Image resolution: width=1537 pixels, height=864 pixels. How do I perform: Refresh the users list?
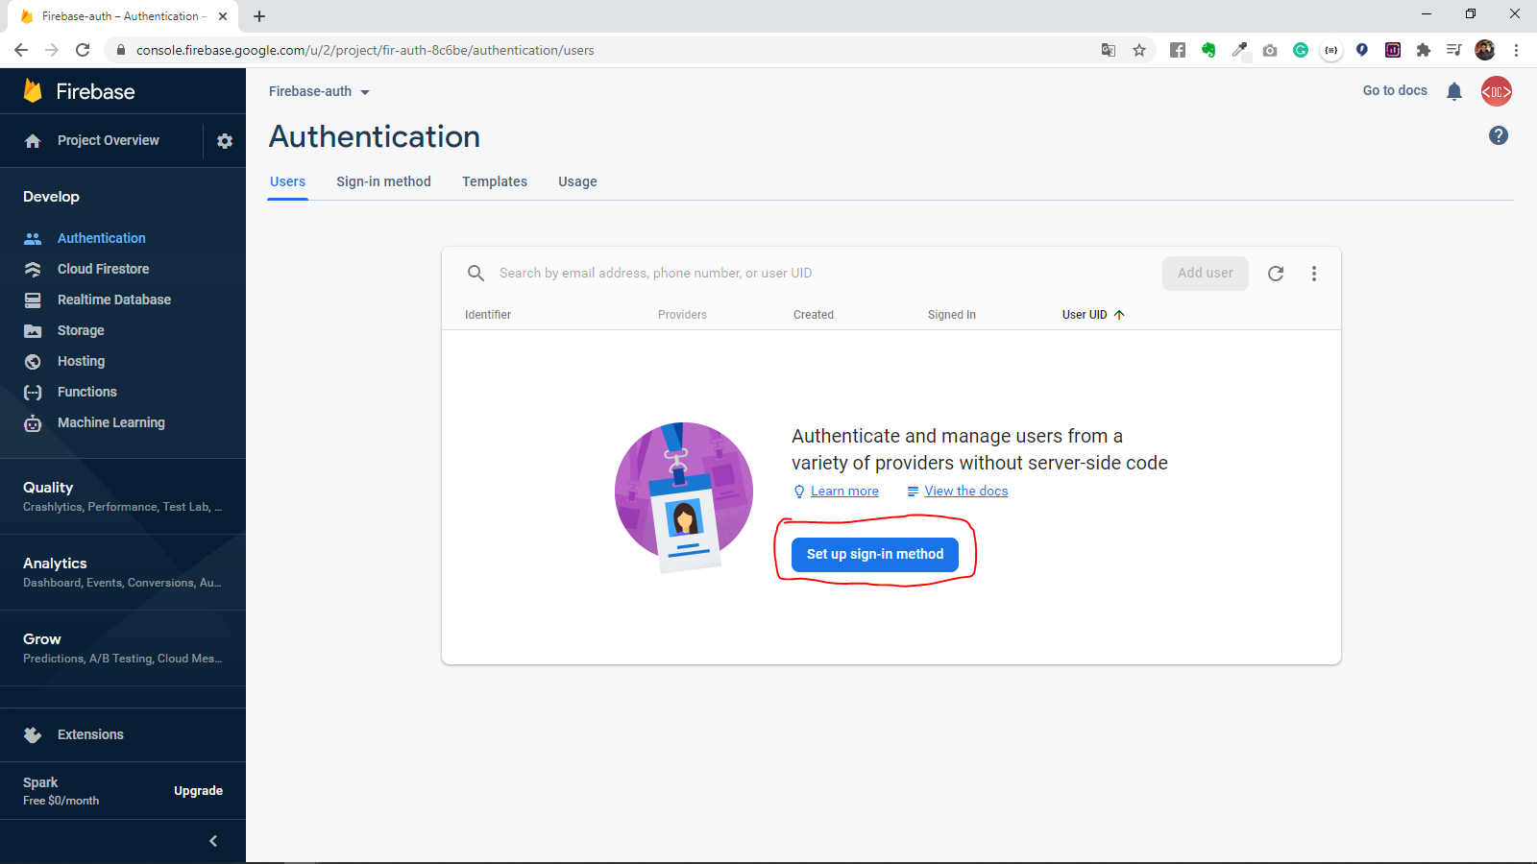pos(1276,274)
